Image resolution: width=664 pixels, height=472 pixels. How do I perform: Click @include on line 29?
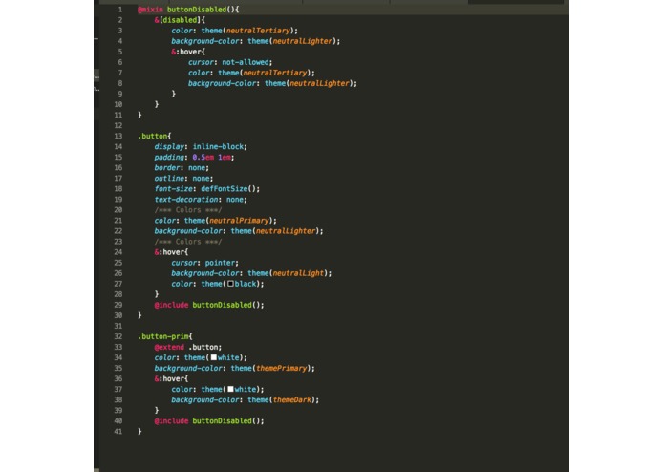point(171,305)
